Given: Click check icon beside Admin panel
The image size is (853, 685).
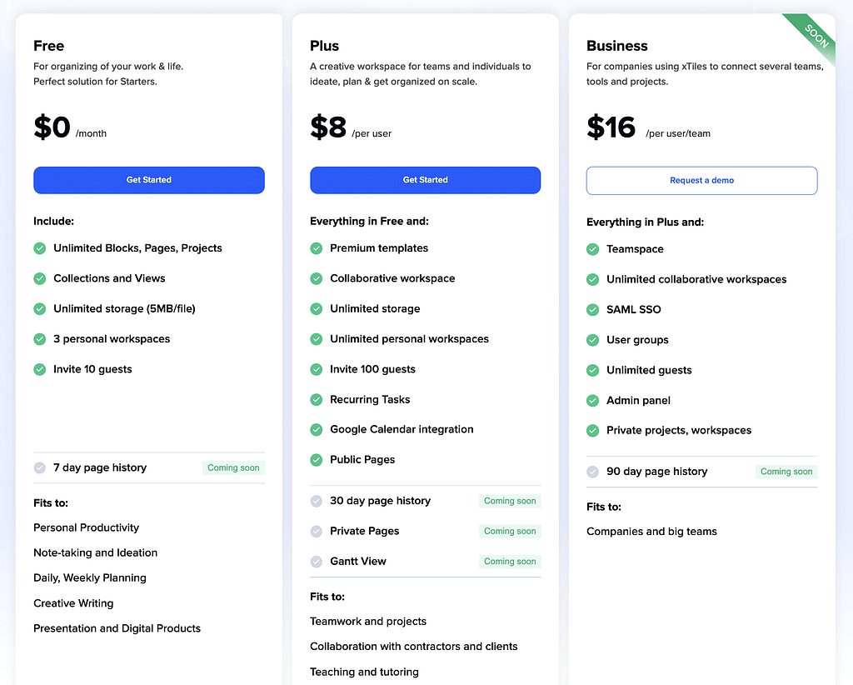Looking at the screenshot, I should coord(592,401).
